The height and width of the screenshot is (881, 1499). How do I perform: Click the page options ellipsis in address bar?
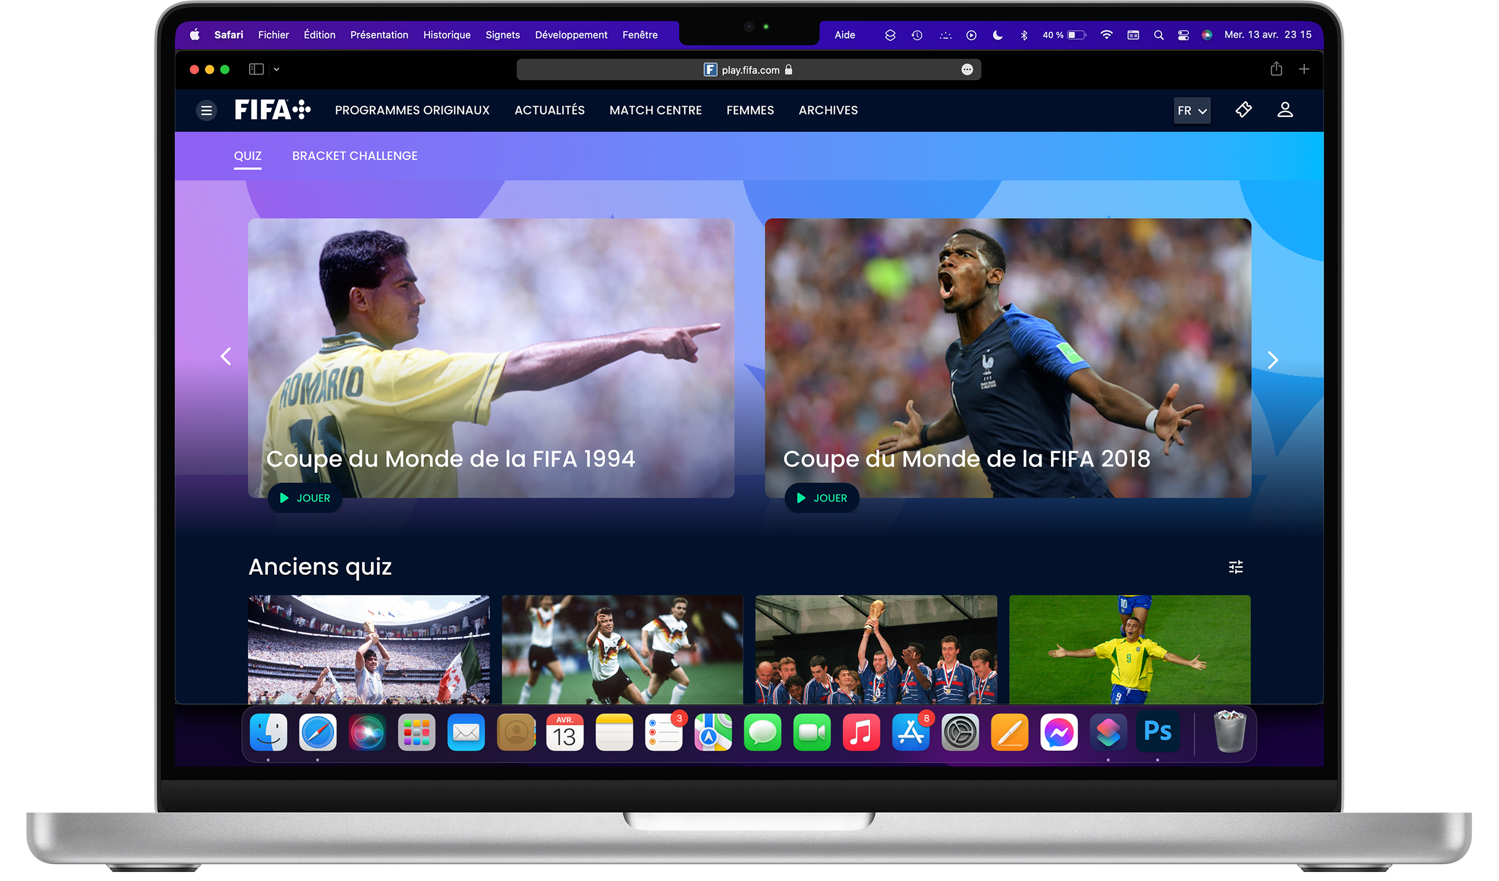click(967, 70)
